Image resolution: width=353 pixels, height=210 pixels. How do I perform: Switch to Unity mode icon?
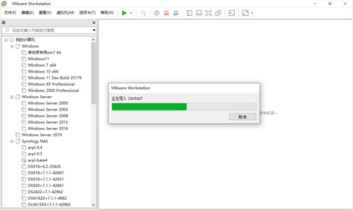pos(218,13)
